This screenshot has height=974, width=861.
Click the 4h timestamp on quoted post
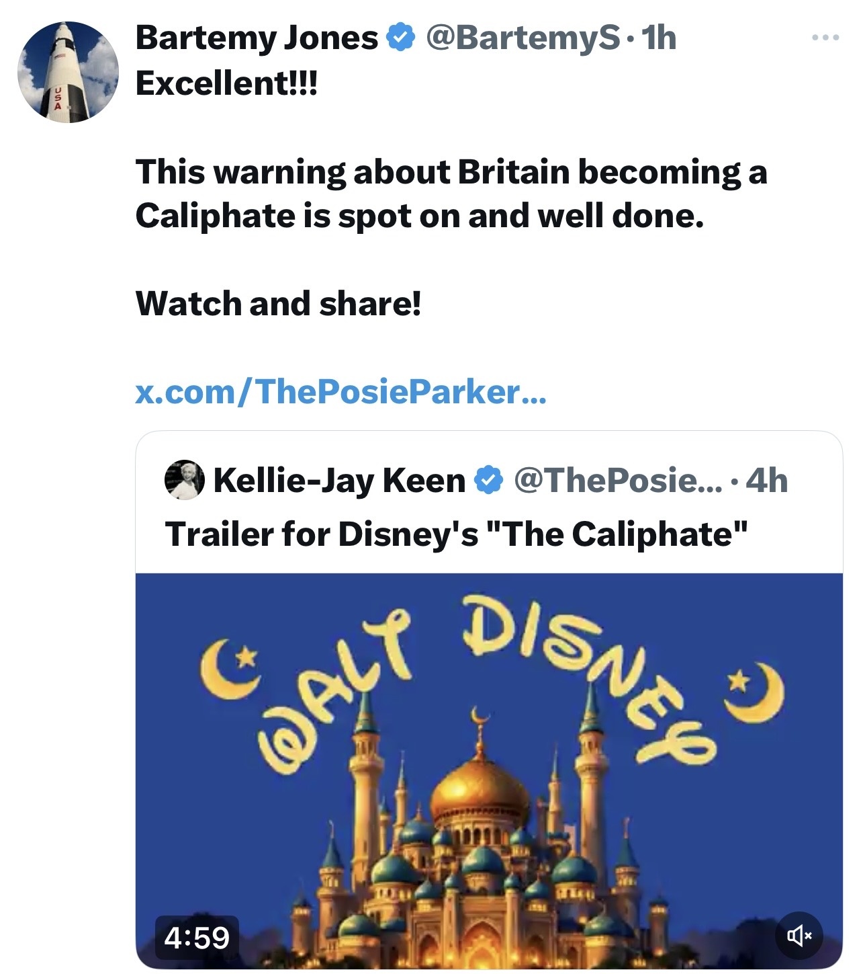tap(767, 480)
